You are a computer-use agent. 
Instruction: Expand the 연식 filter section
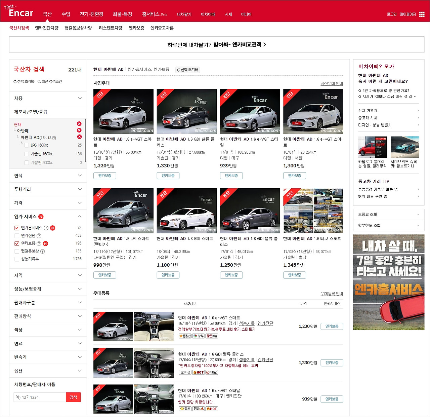coord(48,176)
